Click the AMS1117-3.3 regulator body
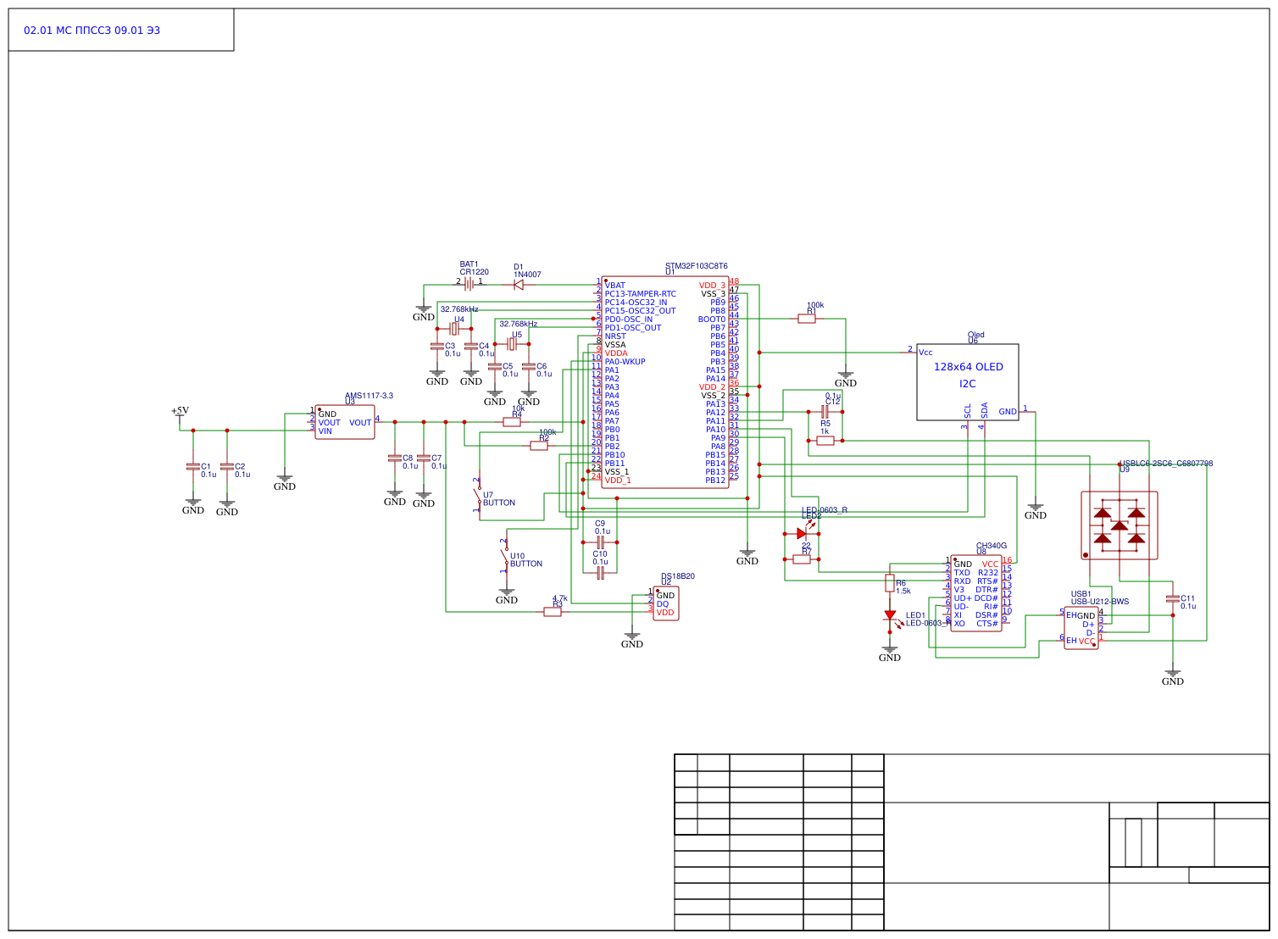 [345, 422]
